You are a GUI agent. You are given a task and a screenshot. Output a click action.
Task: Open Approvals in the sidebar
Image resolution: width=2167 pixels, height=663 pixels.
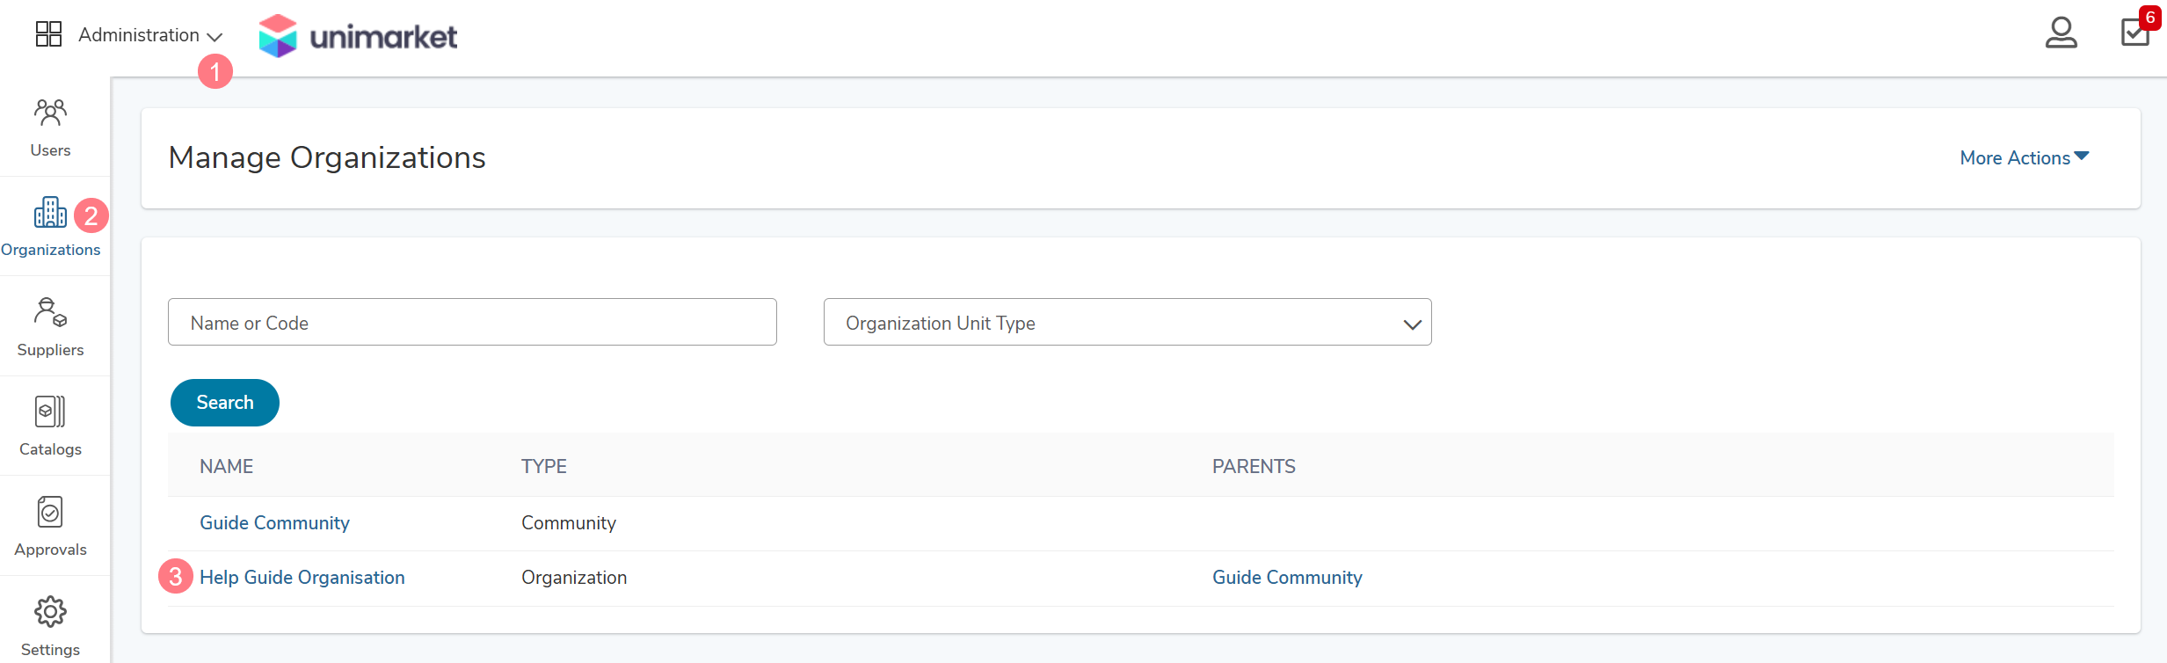pos(50,527)
